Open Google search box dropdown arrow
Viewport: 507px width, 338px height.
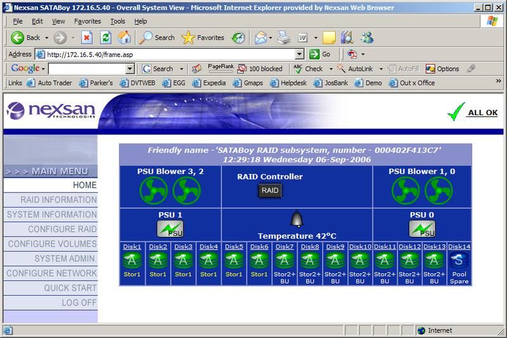point(130,68)
